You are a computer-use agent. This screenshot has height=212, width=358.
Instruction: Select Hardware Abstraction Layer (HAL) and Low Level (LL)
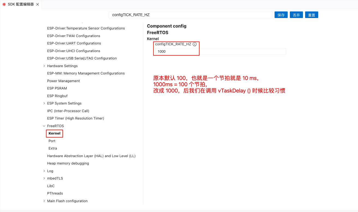pyautogui.click(x=91, y=156)
